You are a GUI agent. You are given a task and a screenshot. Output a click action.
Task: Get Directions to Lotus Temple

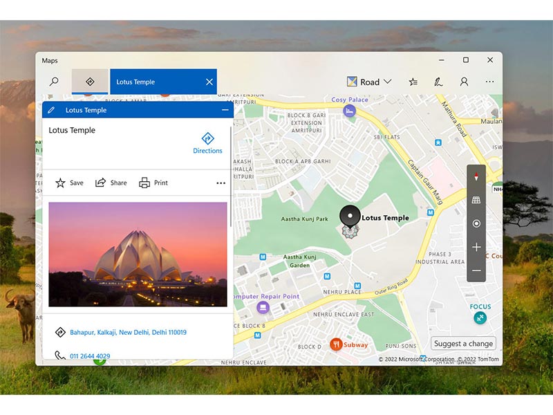coord(207,143)
